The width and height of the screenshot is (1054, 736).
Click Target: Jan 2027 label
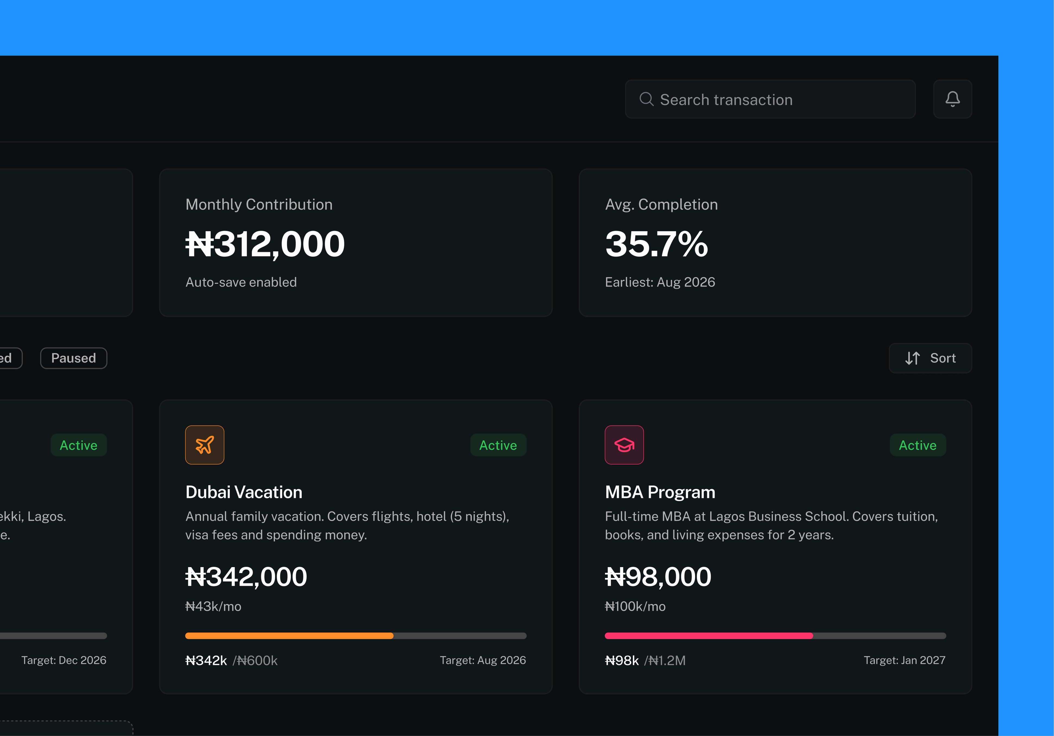(904, 660)
